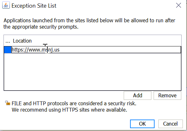Place cursor after ".us" in the URL
This screenshot has height=131, width=187.
coord(59,50)
